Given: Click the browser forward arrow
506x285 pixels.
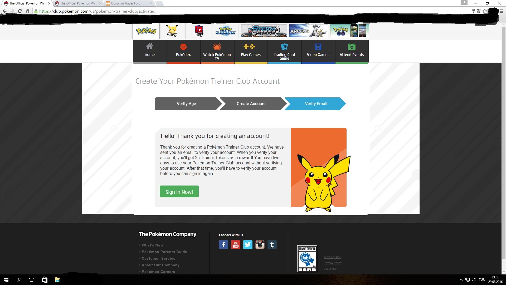Looking at the screenshot, I should [x=12, y=11].
